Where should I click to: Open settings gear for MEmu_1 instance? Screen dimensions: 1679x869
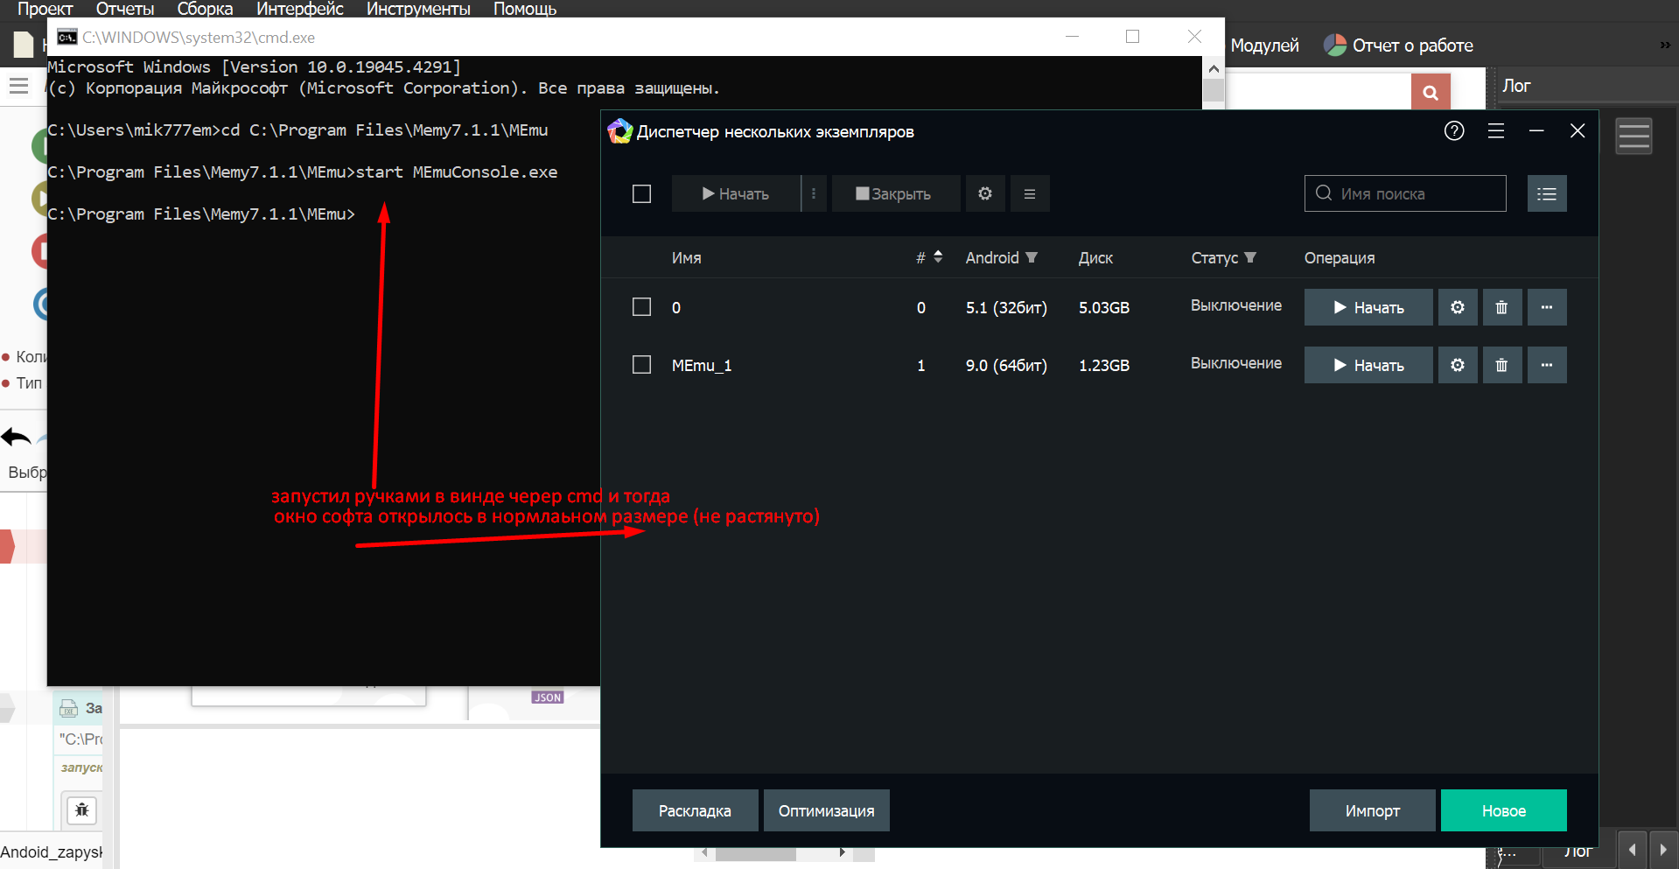1457,365
